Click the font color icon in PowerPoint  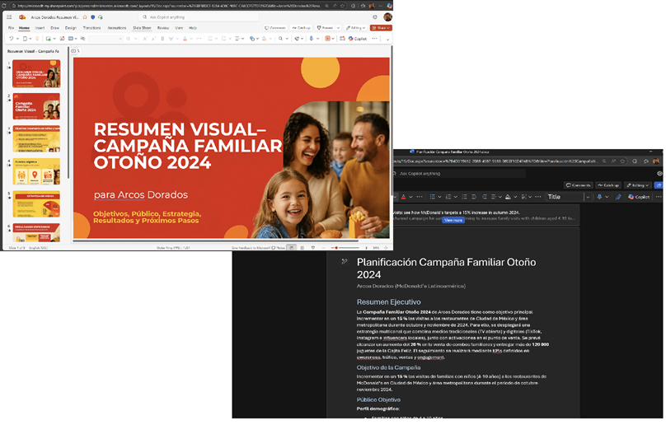click(x=185, y=39)
